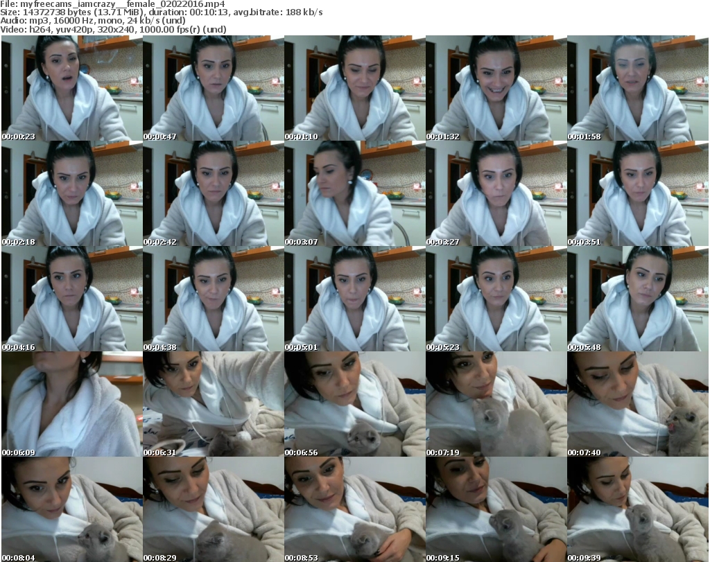The image size is (710, 562).
Task: Select the thumbnail timestamped 00:07:40
Action: [x=638, y=404]
